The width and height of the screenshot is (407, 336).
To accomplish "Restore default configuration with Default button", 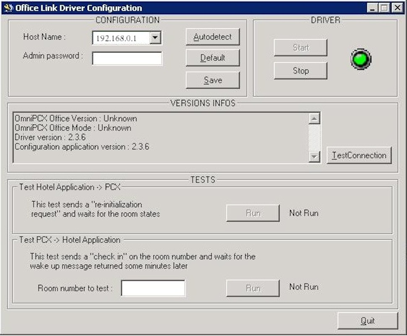I will pos(213,57).
